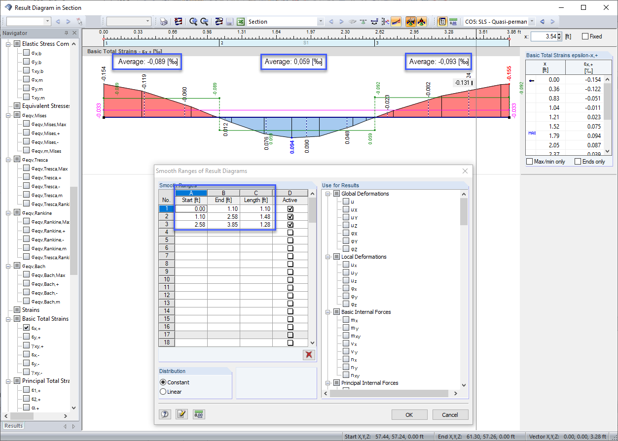Open the Results tab at bottom left
618x441 pixels.
point(13,426)
